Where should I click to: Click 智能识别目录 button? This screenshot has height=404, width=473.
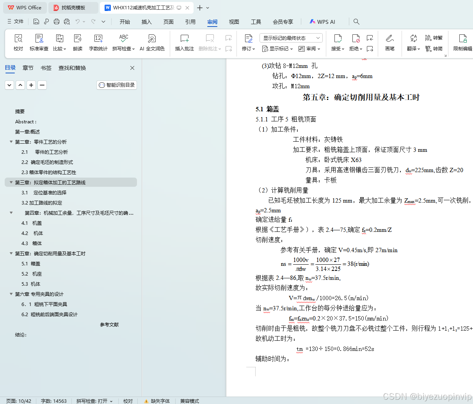click(x=117, y=85)
